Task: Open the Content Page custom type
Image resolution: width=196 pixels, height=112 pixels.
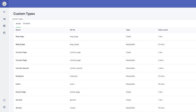Action: [21, 60]
